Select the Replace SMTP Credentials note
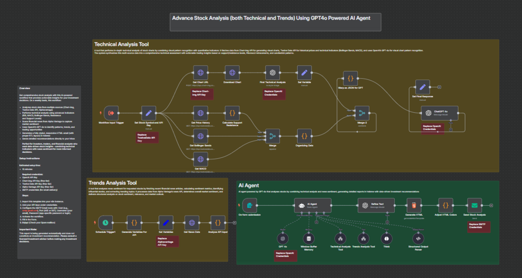 tap(479, 227)
